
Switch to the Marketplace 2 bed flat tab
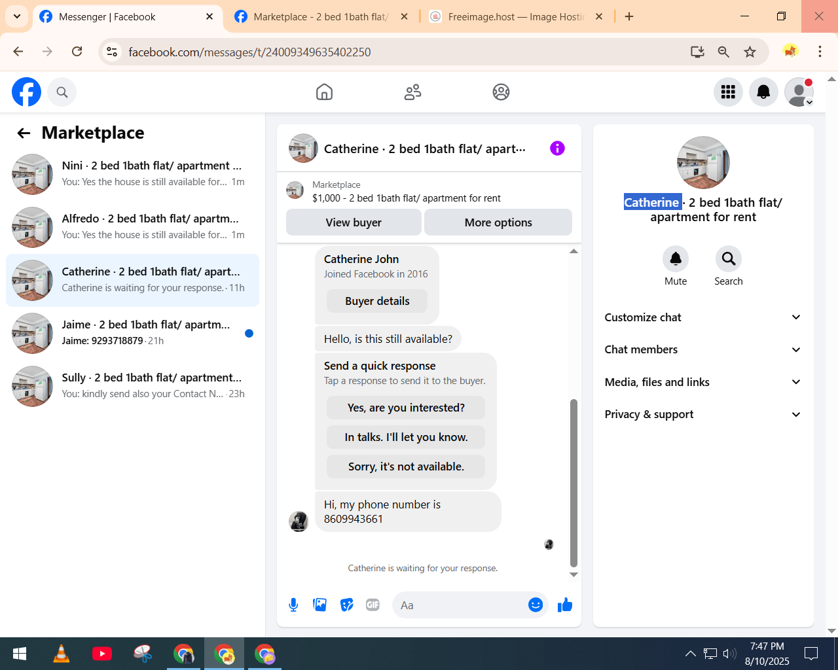pyautogui.click(x=320, y=17)
